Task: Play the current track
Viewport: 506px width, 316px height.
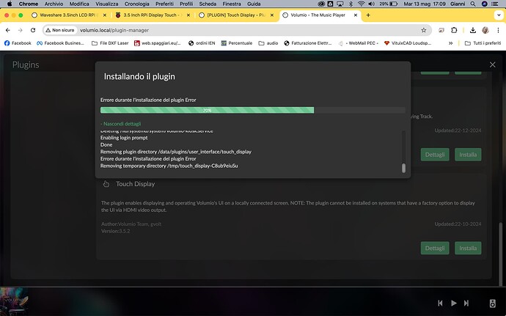Action: click(454, 303)
